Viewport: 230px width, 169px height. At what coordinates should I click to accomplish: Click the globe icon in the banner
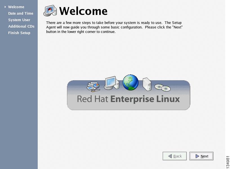point(130,82)
